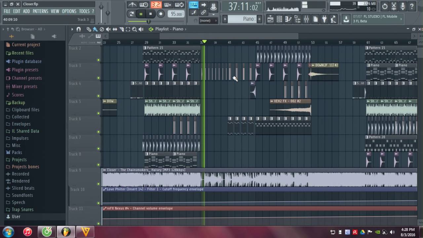The width and height of the screenshot is (423, 238).
Task: Expand the IL Shared Data folder
Action: point(25,131)
